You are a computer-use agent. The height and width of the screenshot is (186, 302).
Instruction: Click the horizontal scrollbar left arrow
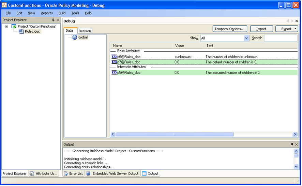coord(113,134)
